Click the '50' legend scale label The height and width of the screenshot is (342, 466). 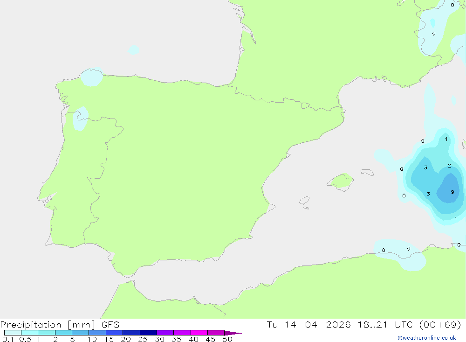(227, 339)
